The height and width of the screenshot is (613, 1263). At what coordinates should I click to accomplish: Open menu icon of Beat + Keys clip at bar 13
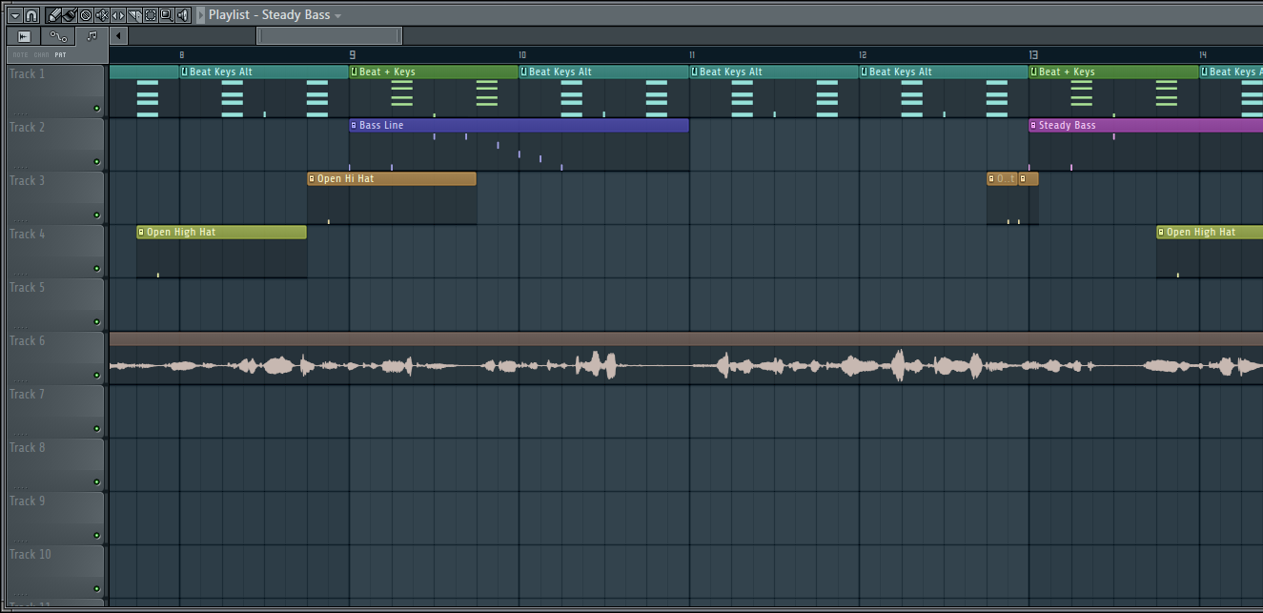[x=1033, y=72]
